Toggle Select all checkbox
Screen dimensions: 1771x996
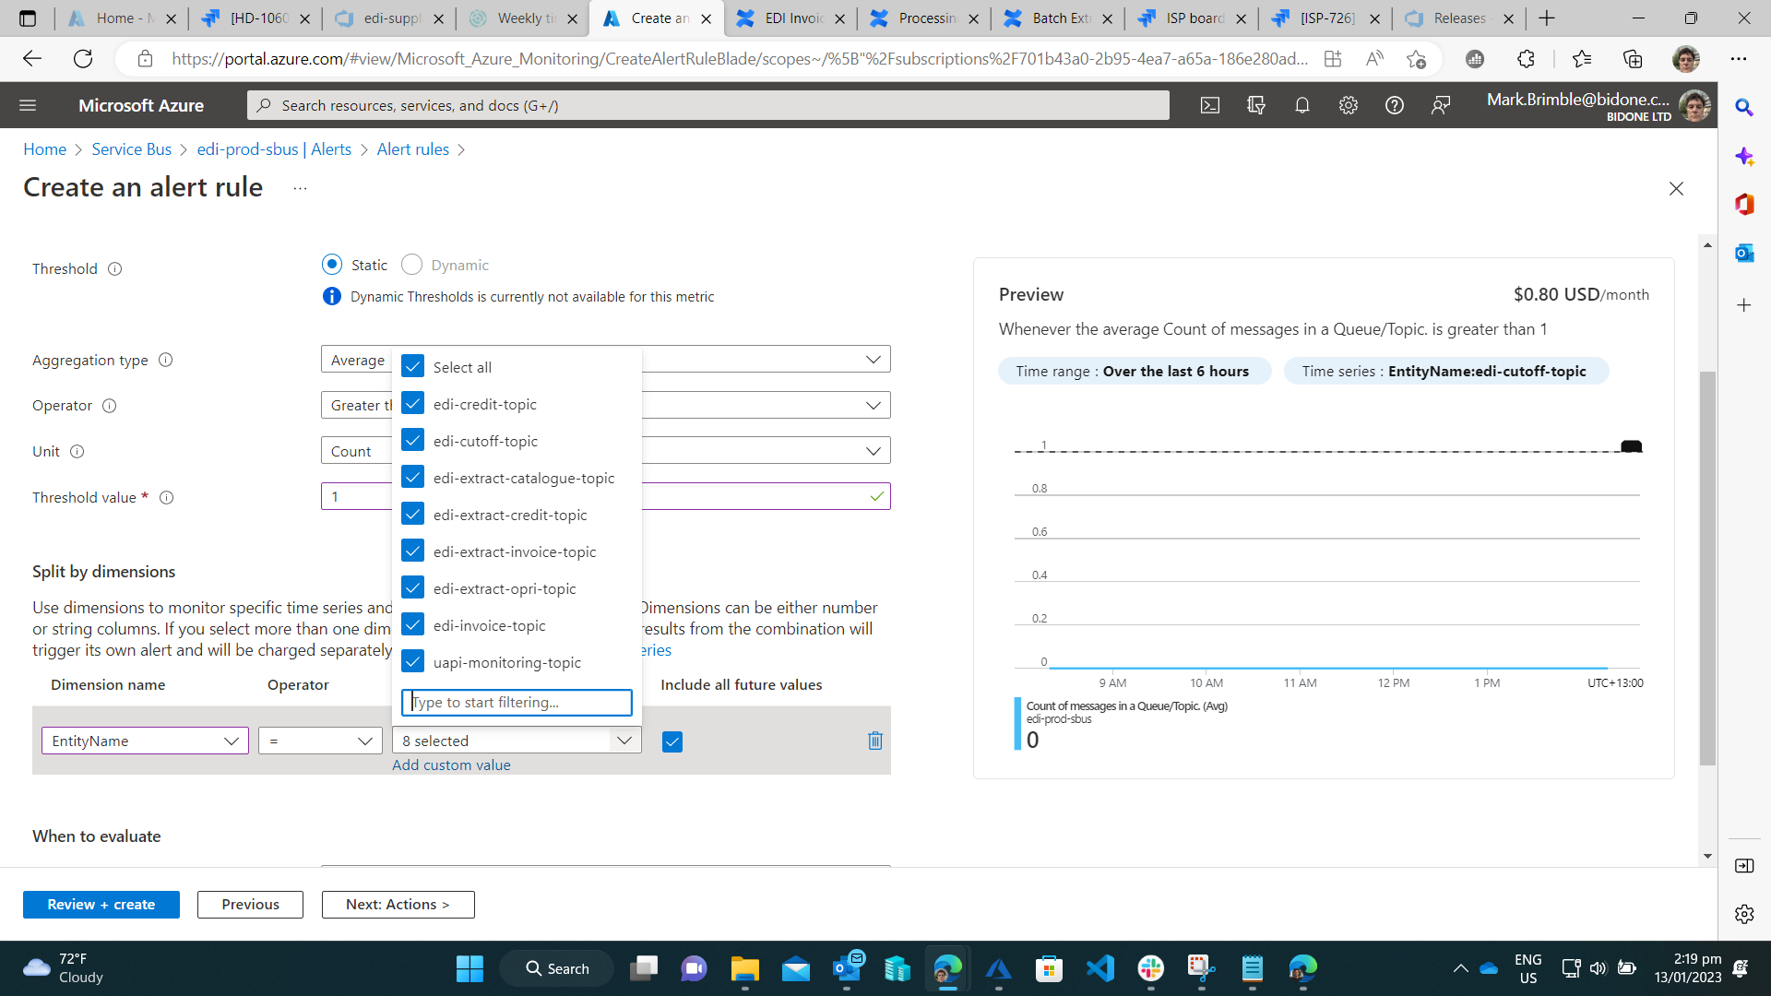tap(413, 366)
